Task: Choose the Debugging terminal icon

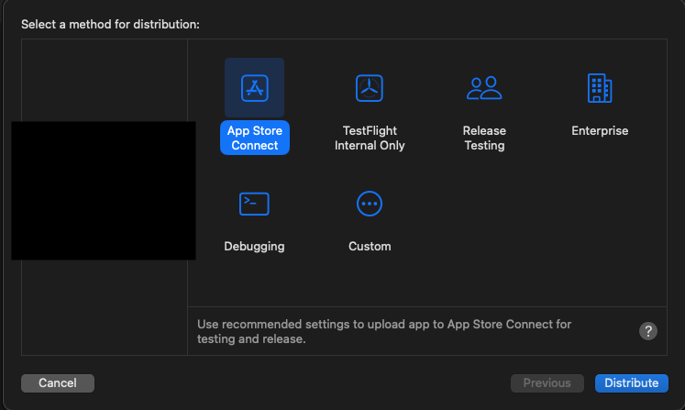Action: pos(254,204)
